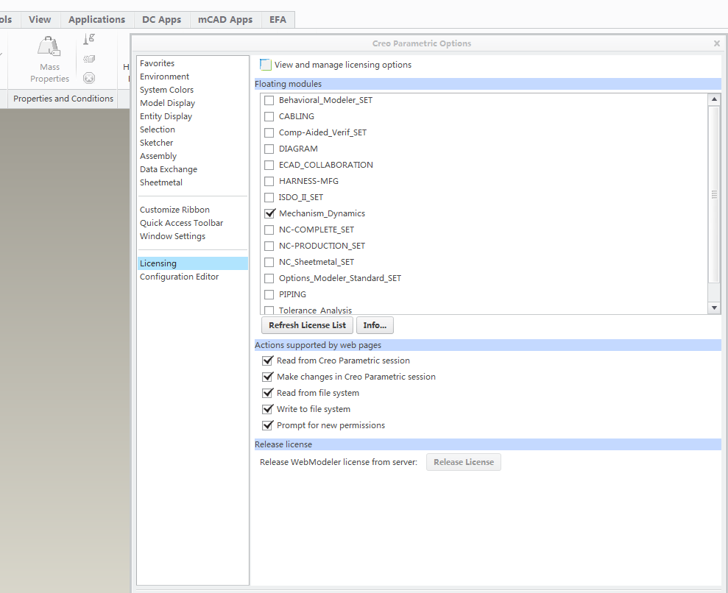The width and height of the screenshot is (728, 593).
Task: Click the greyed cube icon in ribbon
Action: click(x=88, y=59)
